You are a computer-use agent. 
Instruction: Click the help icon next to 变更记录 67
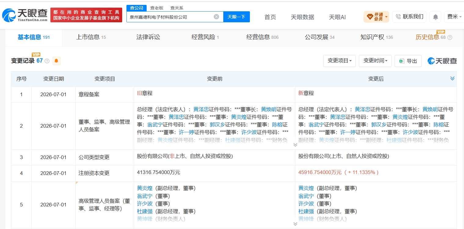click(x=47, y=61)
